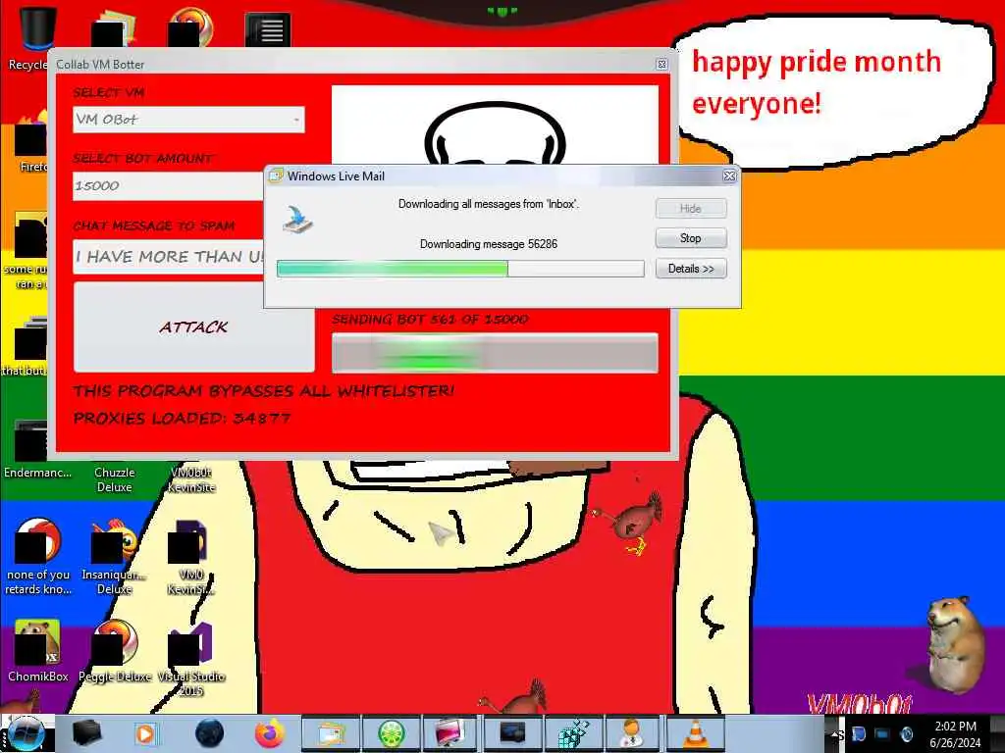The width and height of the screenshot is (1005, 753).
Task: Open the dark screen taskbar icon
Action: (x=512, y=733)
